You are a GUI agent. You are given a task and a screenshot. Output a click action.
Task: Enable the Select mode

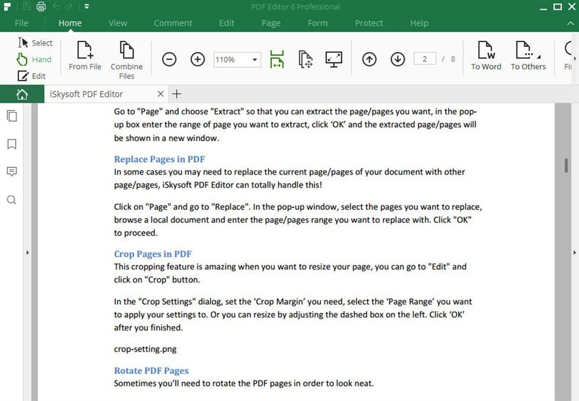[x=35, y=42]
